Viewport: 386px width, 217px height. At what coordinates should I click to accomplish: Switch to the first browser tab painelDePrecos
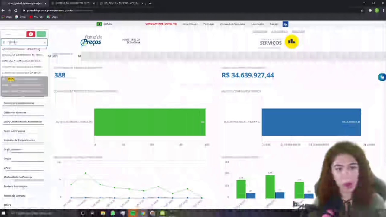pyautogui.click(x=24, y=3)
